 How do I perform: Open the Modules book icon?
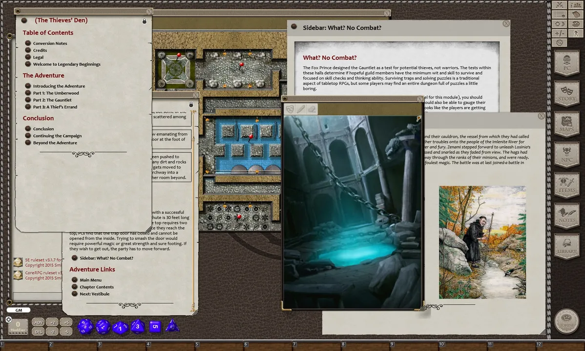(x=576, y=15)
